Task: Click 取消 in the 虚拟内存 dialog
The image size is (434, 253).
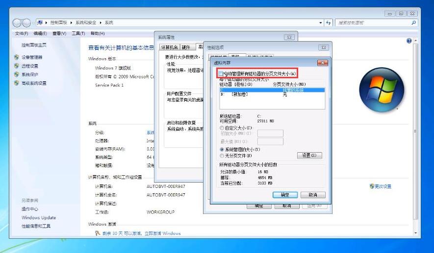Action: 313,195
